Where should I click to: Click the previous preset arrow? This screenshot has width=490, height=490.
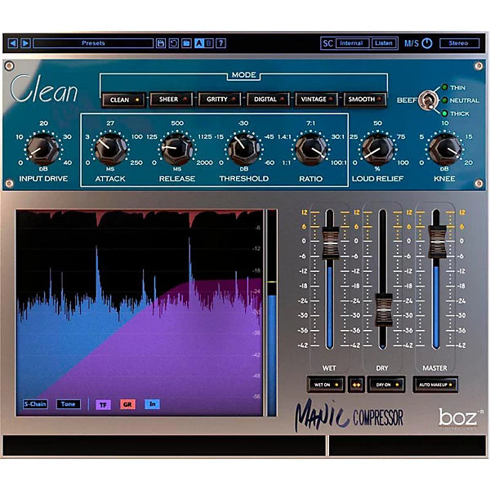[11, 42]
